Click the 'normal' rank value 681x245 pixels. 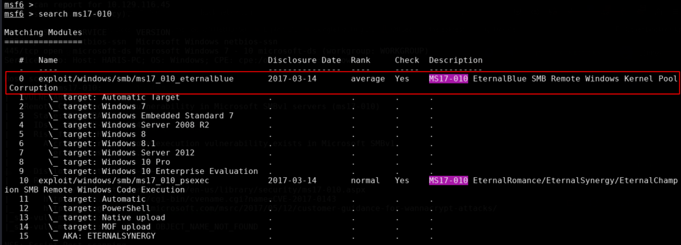[x=365, y=181]
